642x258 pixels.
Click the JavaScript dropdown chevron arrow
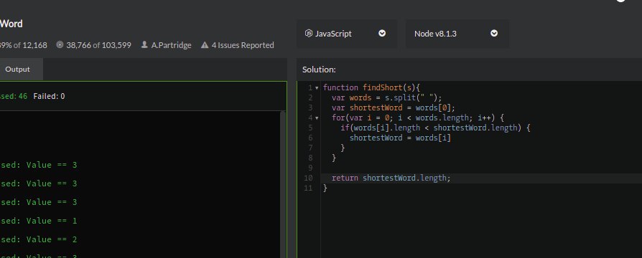[382, 34]
